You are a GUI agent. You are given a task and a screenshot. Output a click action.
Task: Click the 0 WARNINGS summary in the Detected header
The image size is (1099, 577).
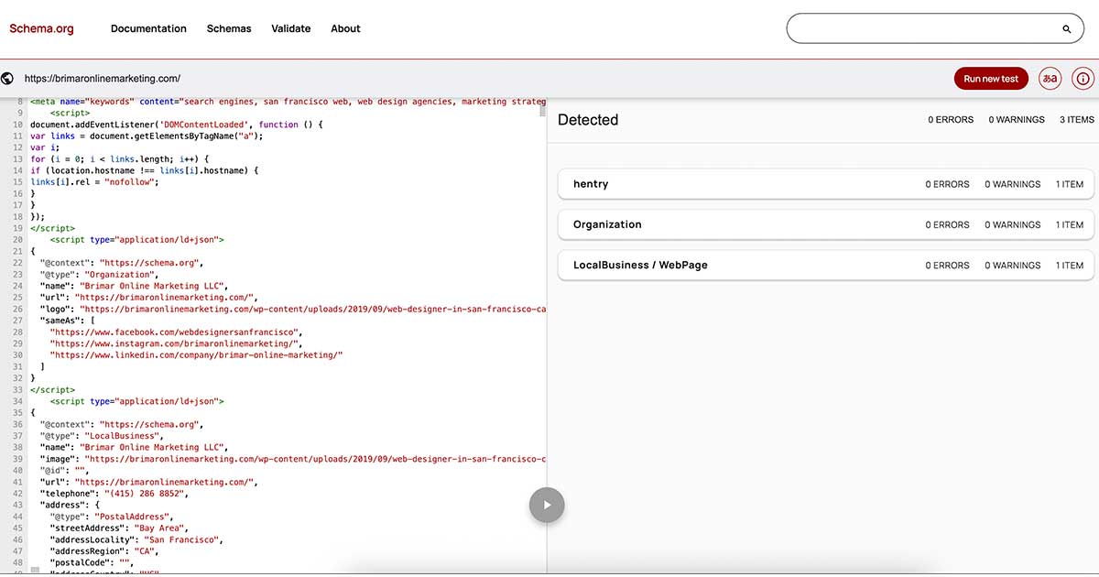tap(1017, 120)
